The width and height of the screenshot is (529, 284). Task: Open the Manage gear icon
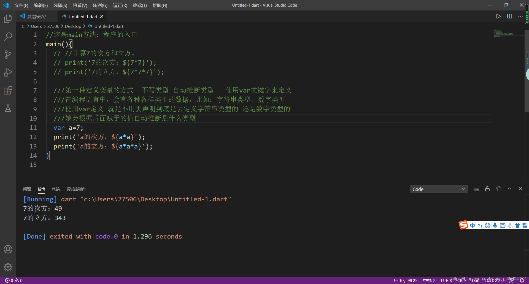[8, 267]
